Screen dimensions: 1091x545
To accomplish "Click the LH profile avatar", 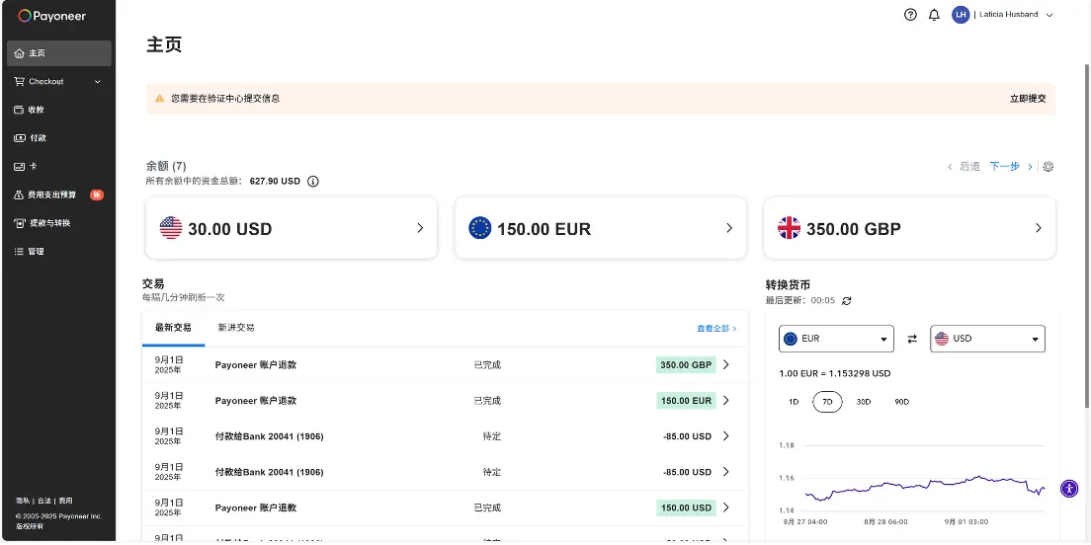I will pos(961,15).
